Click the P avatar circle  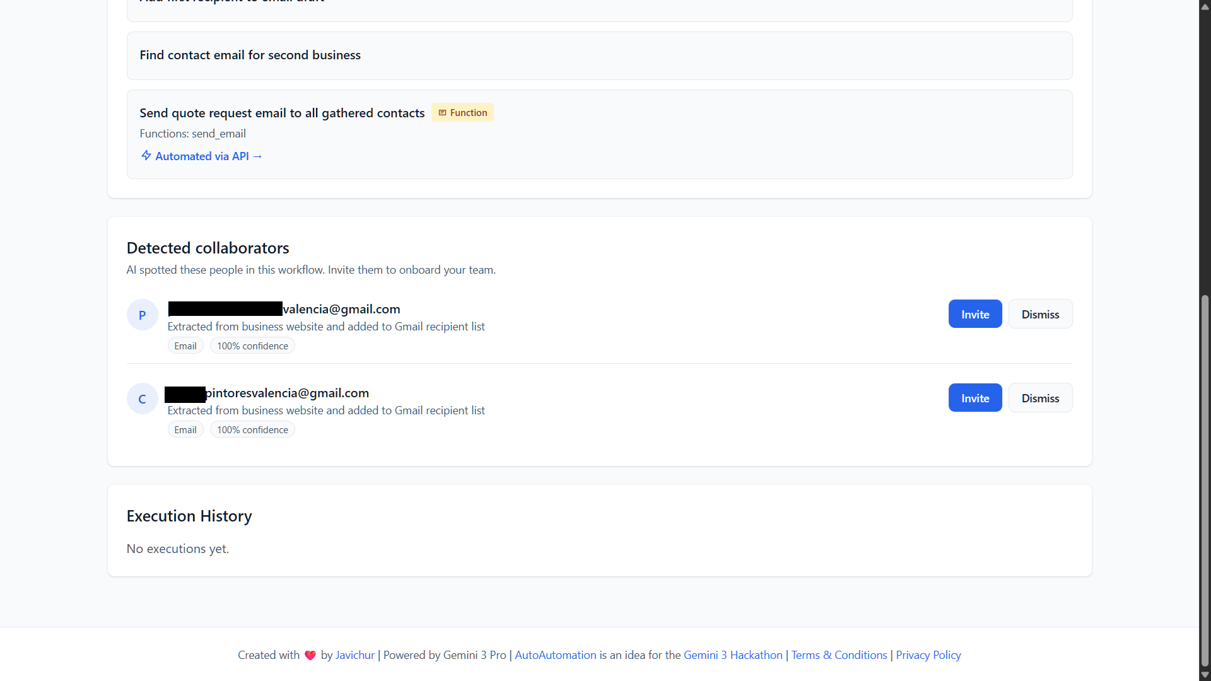point(143,315)
